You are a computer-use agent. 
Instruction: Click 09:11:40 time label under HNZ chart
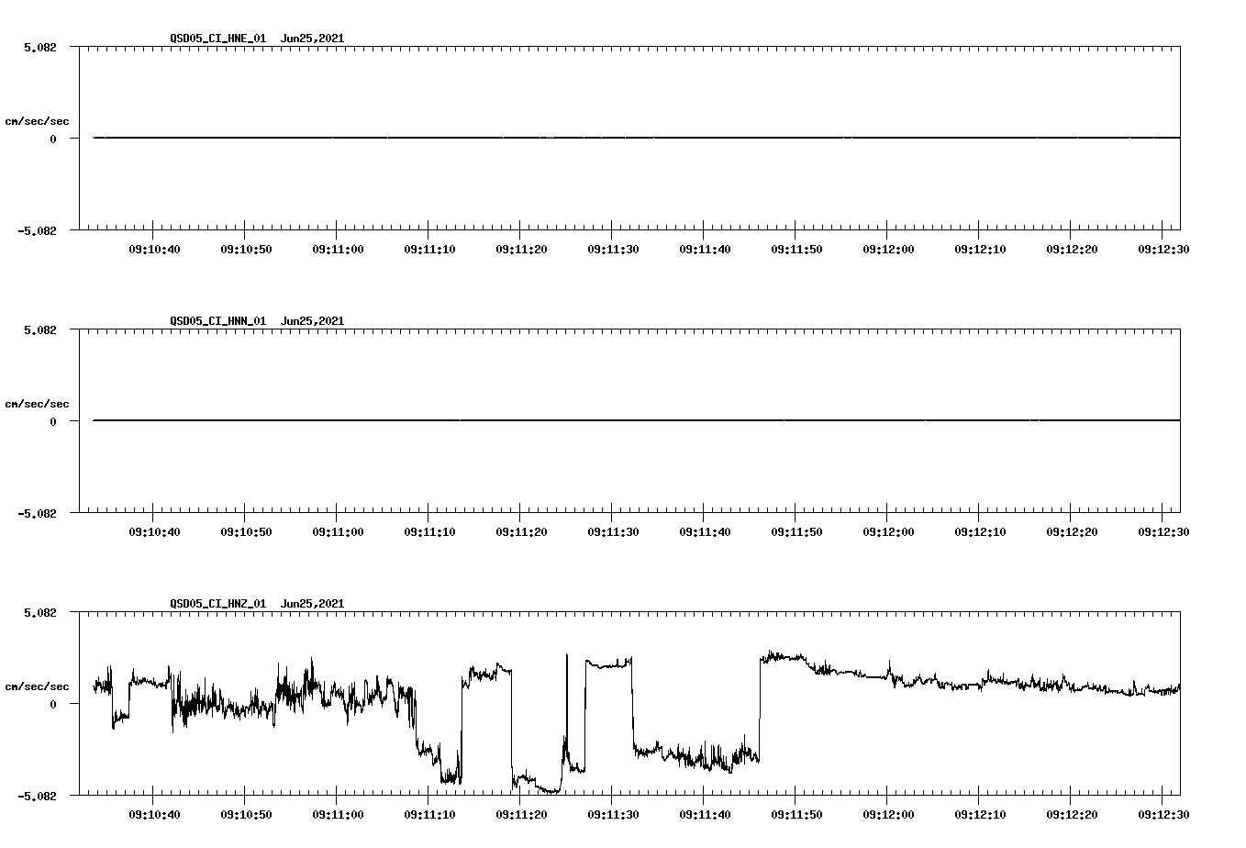pos(704,815)
